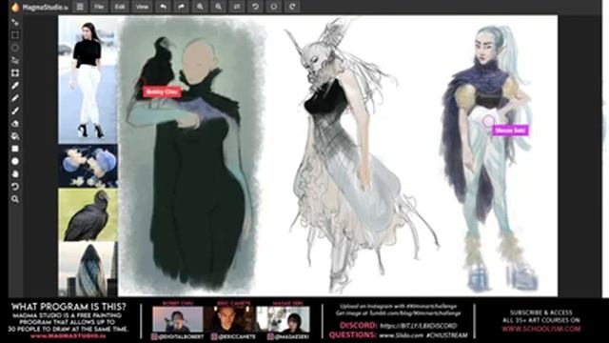Click the Redo arrow in top toolbar
This screenshot has height=343, width=609.
pos(182,7)
